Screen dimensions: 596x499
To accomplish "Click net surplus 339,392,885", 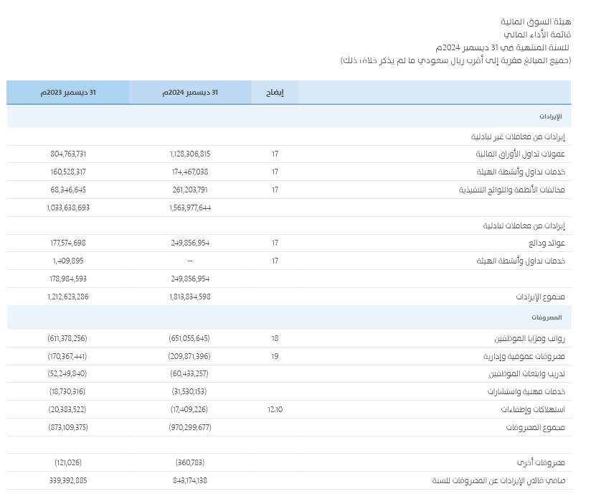I will tap(68, 481).
